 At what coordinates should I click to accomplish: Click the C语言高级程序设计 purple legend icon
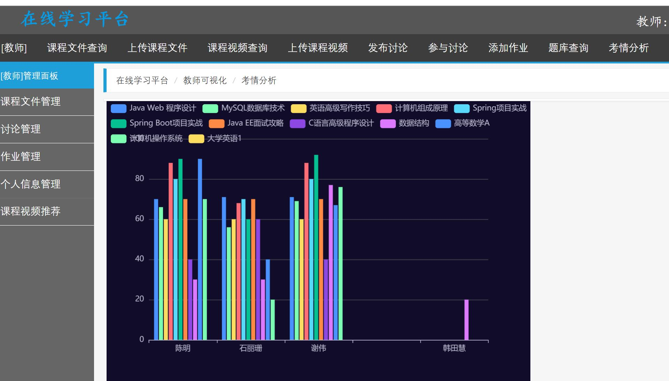click(x=297, y=123)
